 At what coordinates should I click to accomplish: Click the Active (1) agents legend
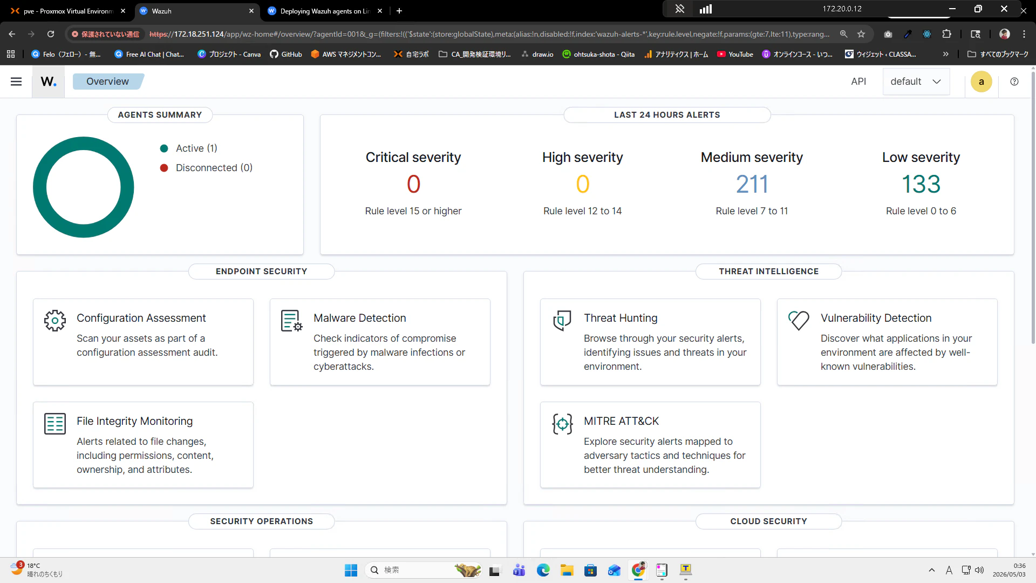pos(189,148)
